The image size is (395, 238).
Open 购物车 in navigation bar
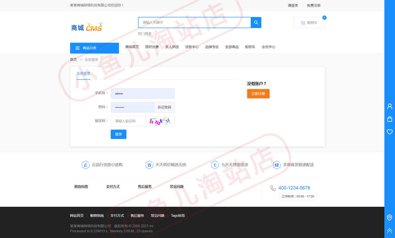250,47
